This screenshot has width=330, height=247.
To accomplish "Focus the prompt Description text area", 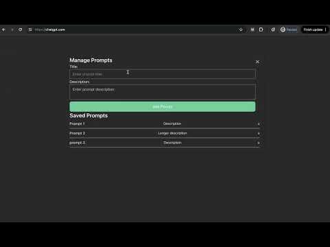I will 162,92.
